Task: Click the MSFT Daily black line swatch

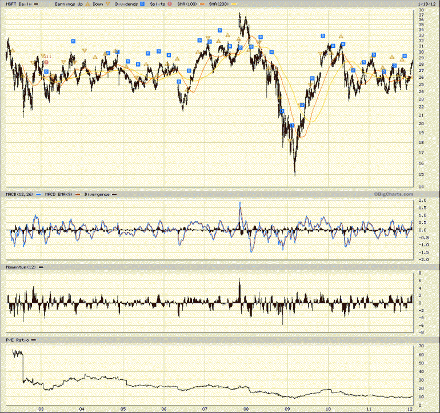Action: point(36,4)
